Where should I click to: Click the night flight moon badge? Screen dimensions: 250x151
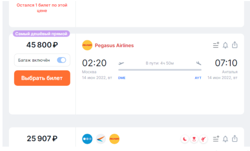185,139
